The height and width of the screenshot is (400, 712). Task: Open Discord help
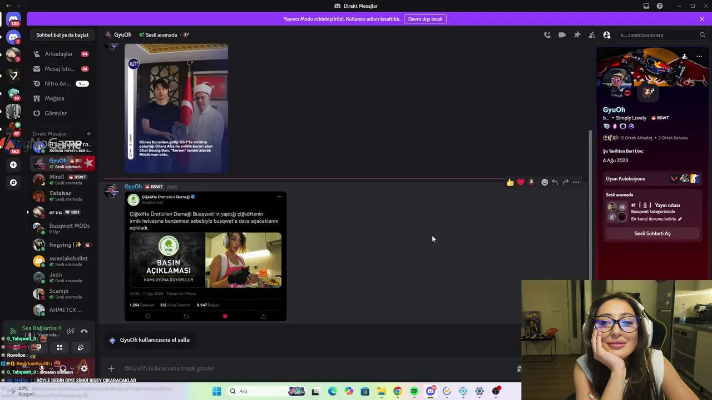(x=660, y=6)
